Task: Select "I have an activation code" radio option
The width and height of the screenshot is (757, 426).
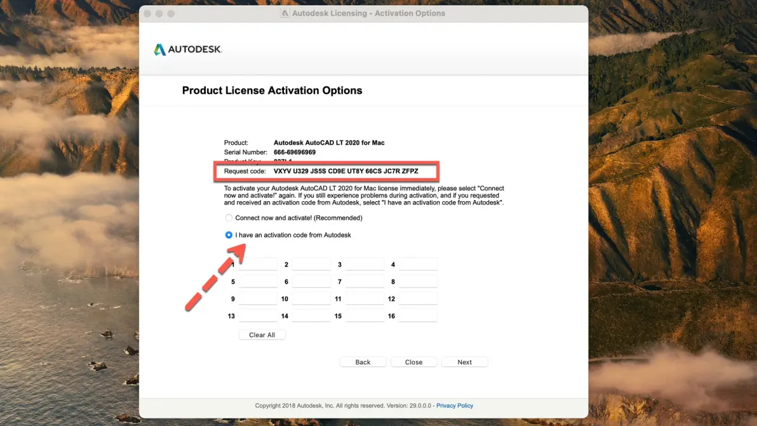Action: tap(229, 235)
